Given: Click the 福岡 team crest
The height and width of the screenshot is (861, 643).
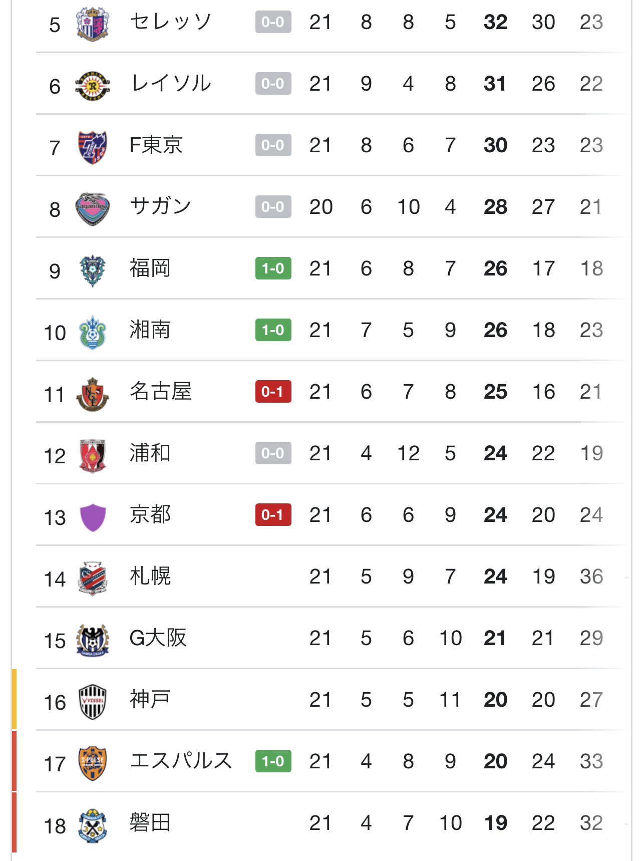Looking at the screenshot, I should (93, 270).
